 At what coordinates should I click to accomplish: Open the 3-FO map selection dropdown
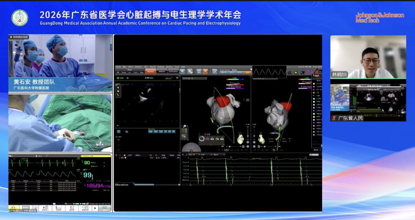[x=194, y=79]
